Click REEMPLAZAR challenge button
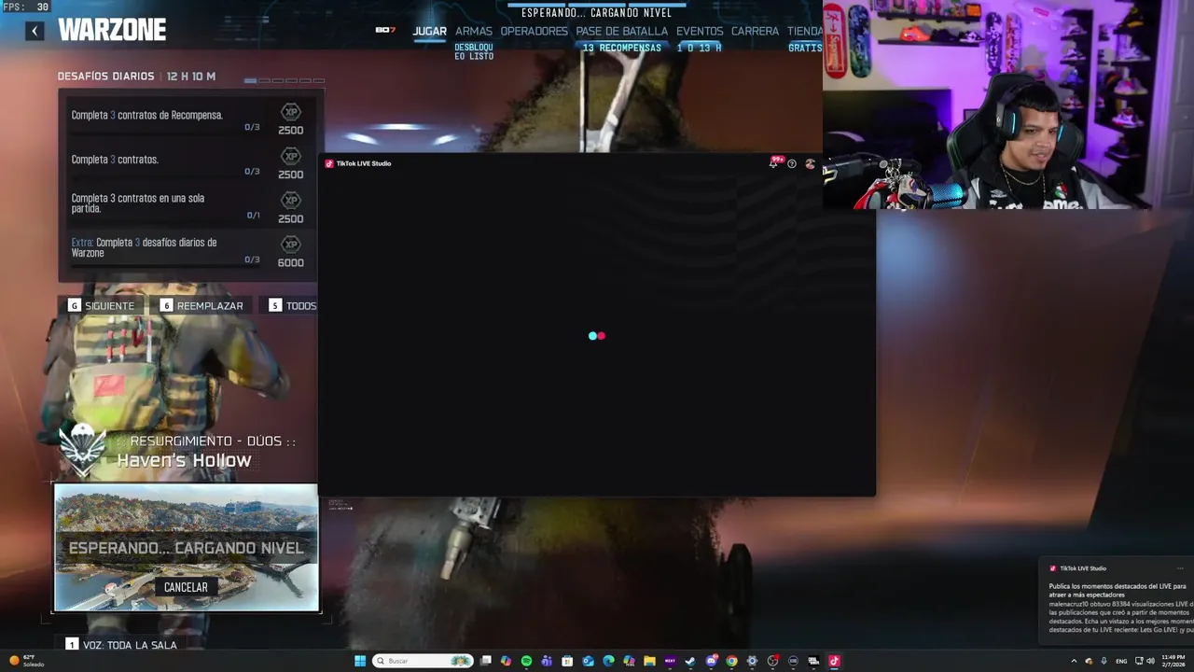Viewport: 1194px width, 672px height. [201, 305]
